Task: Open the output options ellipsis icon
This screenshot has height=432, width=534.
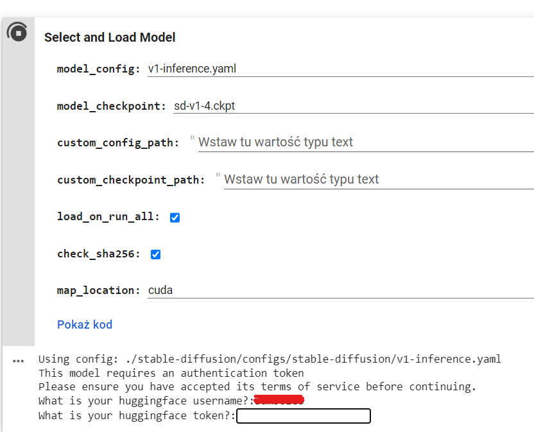Action: (x=18, y=361)
